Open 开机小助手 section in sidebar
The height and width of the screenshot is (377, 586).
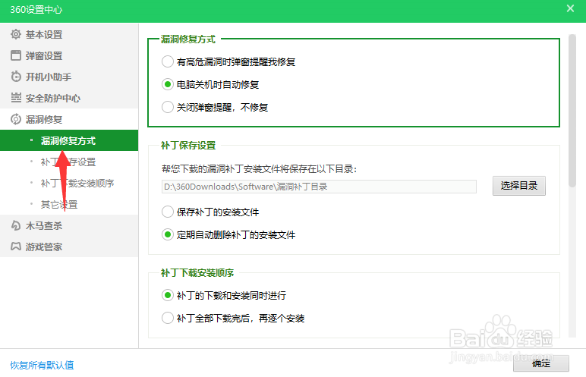pyautogui.click(x=69, y=77)
